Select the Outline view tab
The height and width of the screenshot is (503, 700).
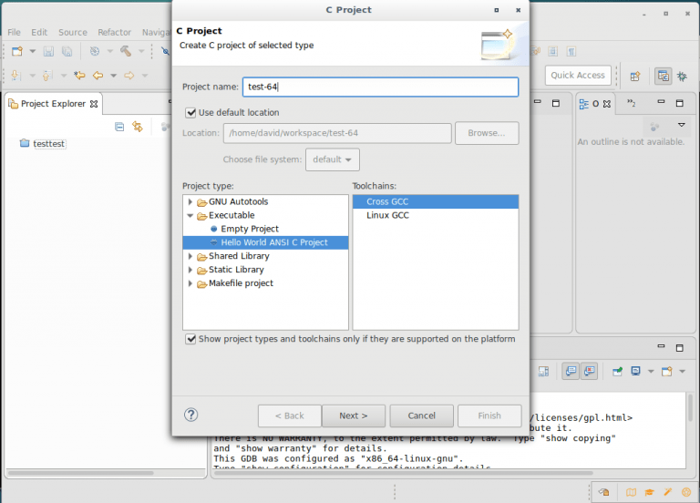coord(595,104)
